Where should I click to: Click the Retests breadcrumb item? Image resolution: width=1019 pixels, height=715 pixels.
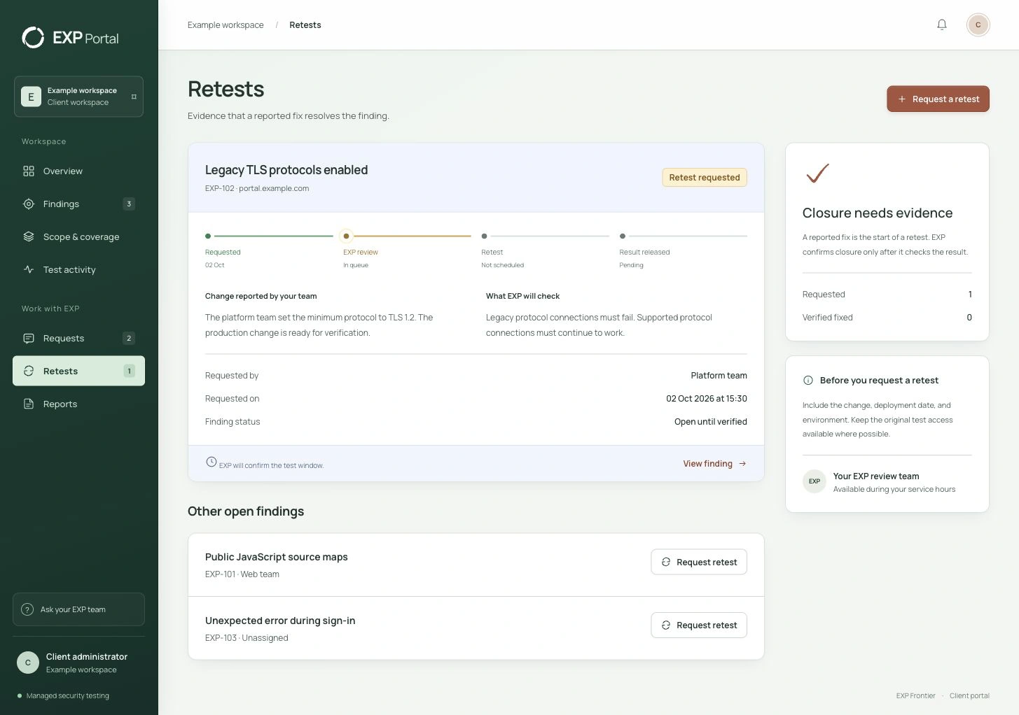[305, 25]
